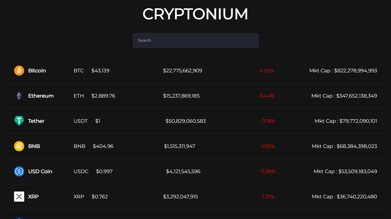This screenshot has width=391, height=219.
Task: Click the green Tether coin icon
Action: pyautogui.click(x=19, y=121)
